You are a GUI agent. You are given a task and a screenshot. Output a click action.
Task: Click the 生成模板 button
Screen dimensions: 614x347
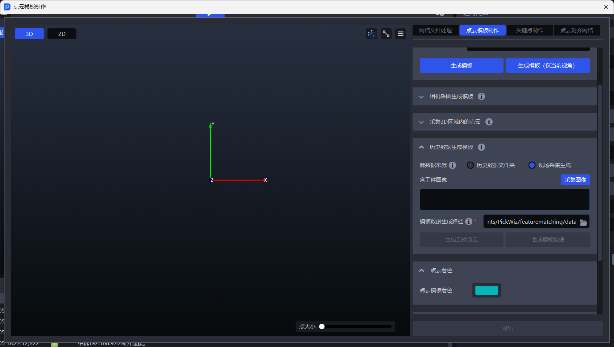461,66
